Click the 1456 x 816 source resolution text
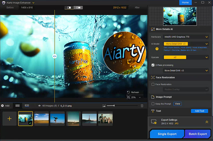This screenshot has width=213, height=141. [27, 8]
